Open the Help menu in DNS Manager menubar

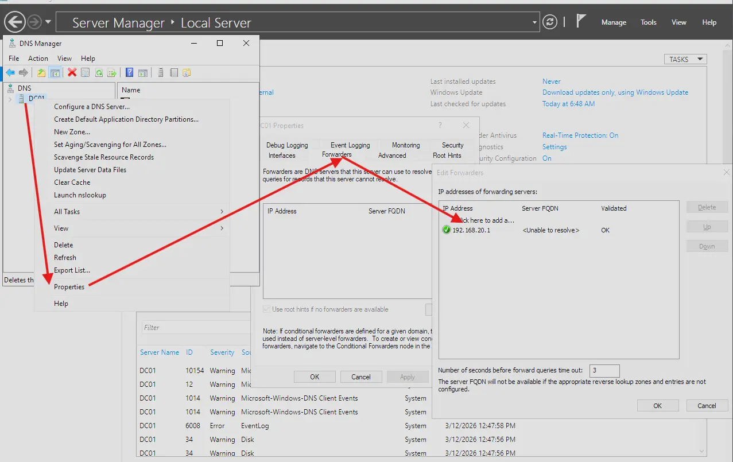(x=88, y=59)
